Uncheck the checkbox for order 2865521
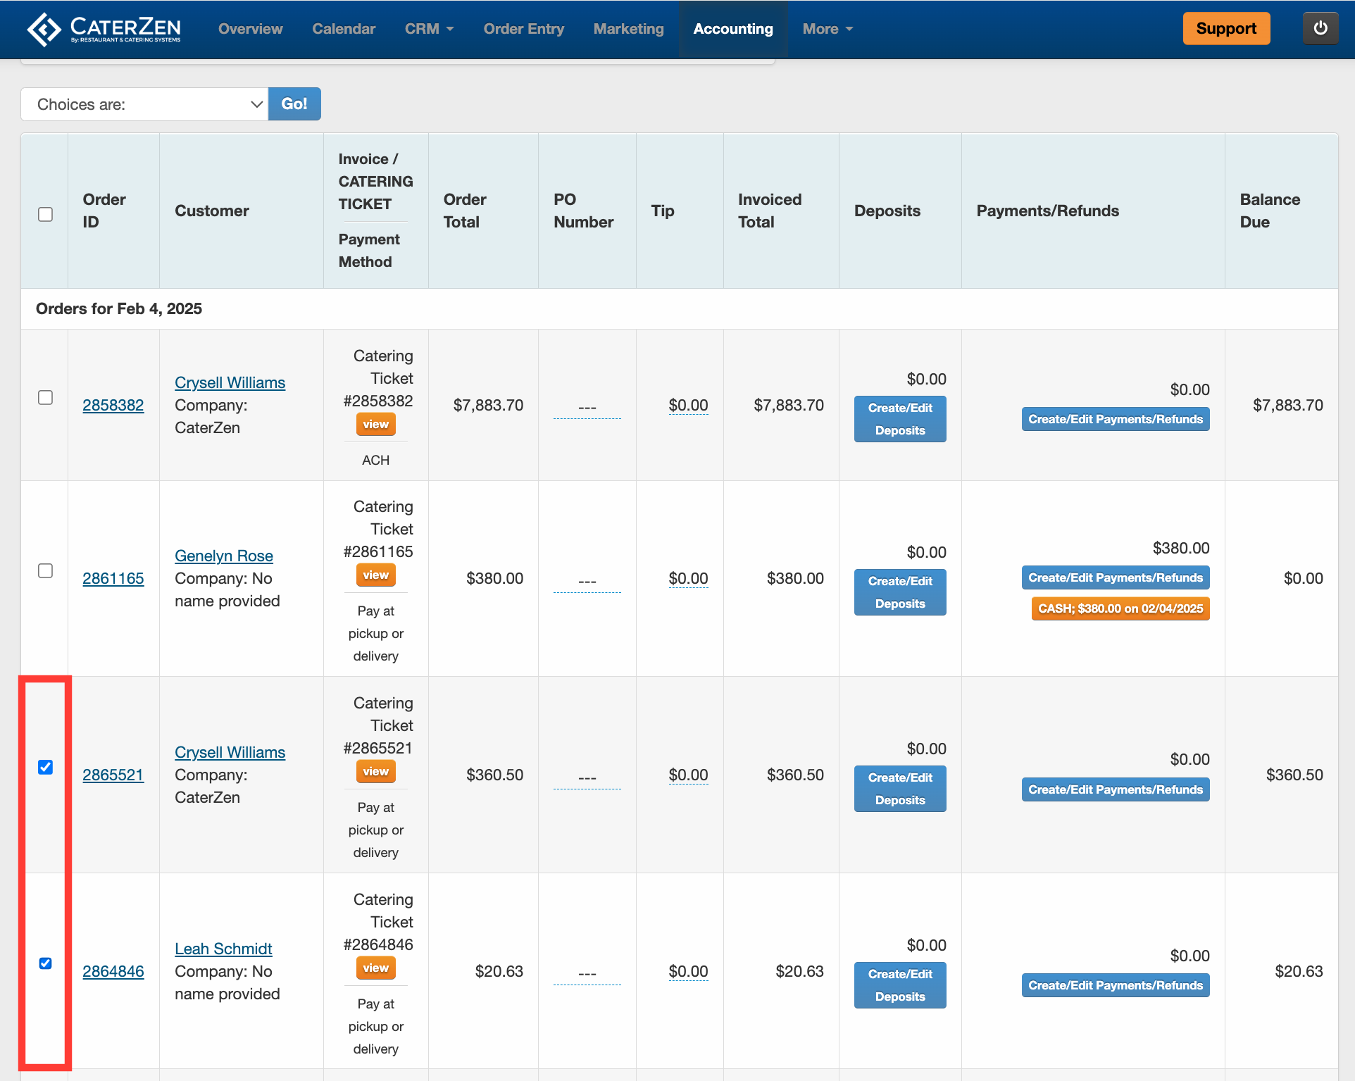Image resolution: width=1355 pixels, height=1081 pixels. click(x=45, y=768)
